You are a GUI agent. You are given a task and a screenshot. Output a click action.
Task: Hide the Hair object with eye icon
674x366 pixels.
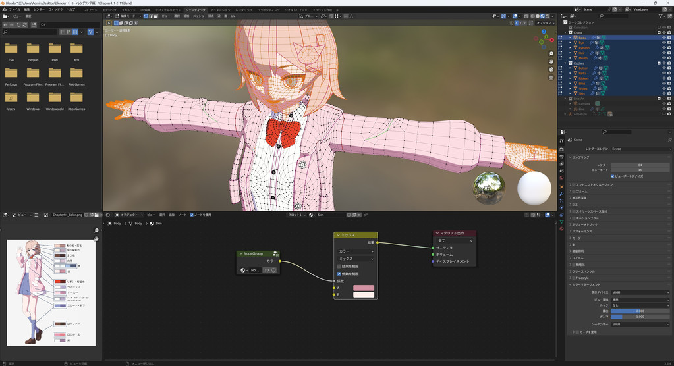click(663, 53)
